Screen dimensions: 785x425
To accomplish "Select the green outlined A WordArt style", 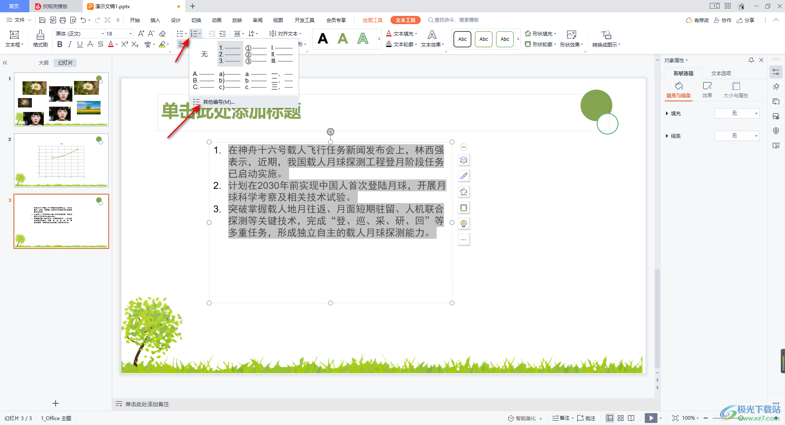I will (363, 39).
